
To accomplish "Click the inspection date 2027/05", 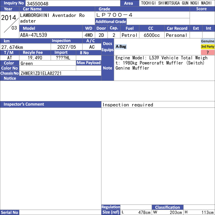I will click(x=66, y=47).
